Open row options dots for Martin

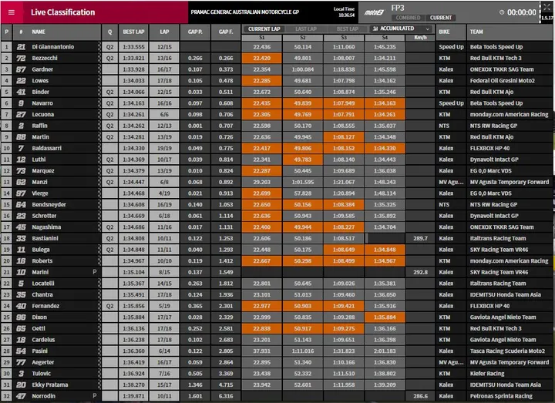[x=99, y=137]
